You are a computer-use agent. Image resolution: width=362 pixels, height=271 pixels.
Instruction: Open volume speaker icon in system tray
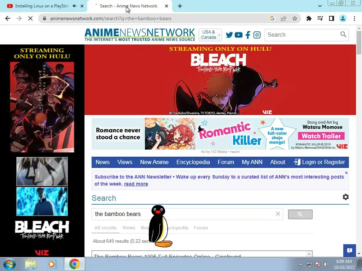click(x=326, y=264)
